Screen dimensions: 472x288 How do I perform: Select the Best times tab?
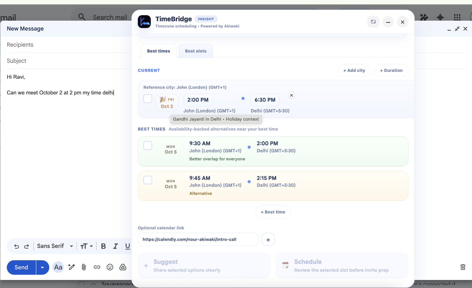pos(158,51)
